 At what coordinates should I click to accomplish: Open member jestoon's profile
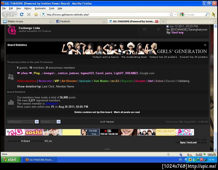74,73
